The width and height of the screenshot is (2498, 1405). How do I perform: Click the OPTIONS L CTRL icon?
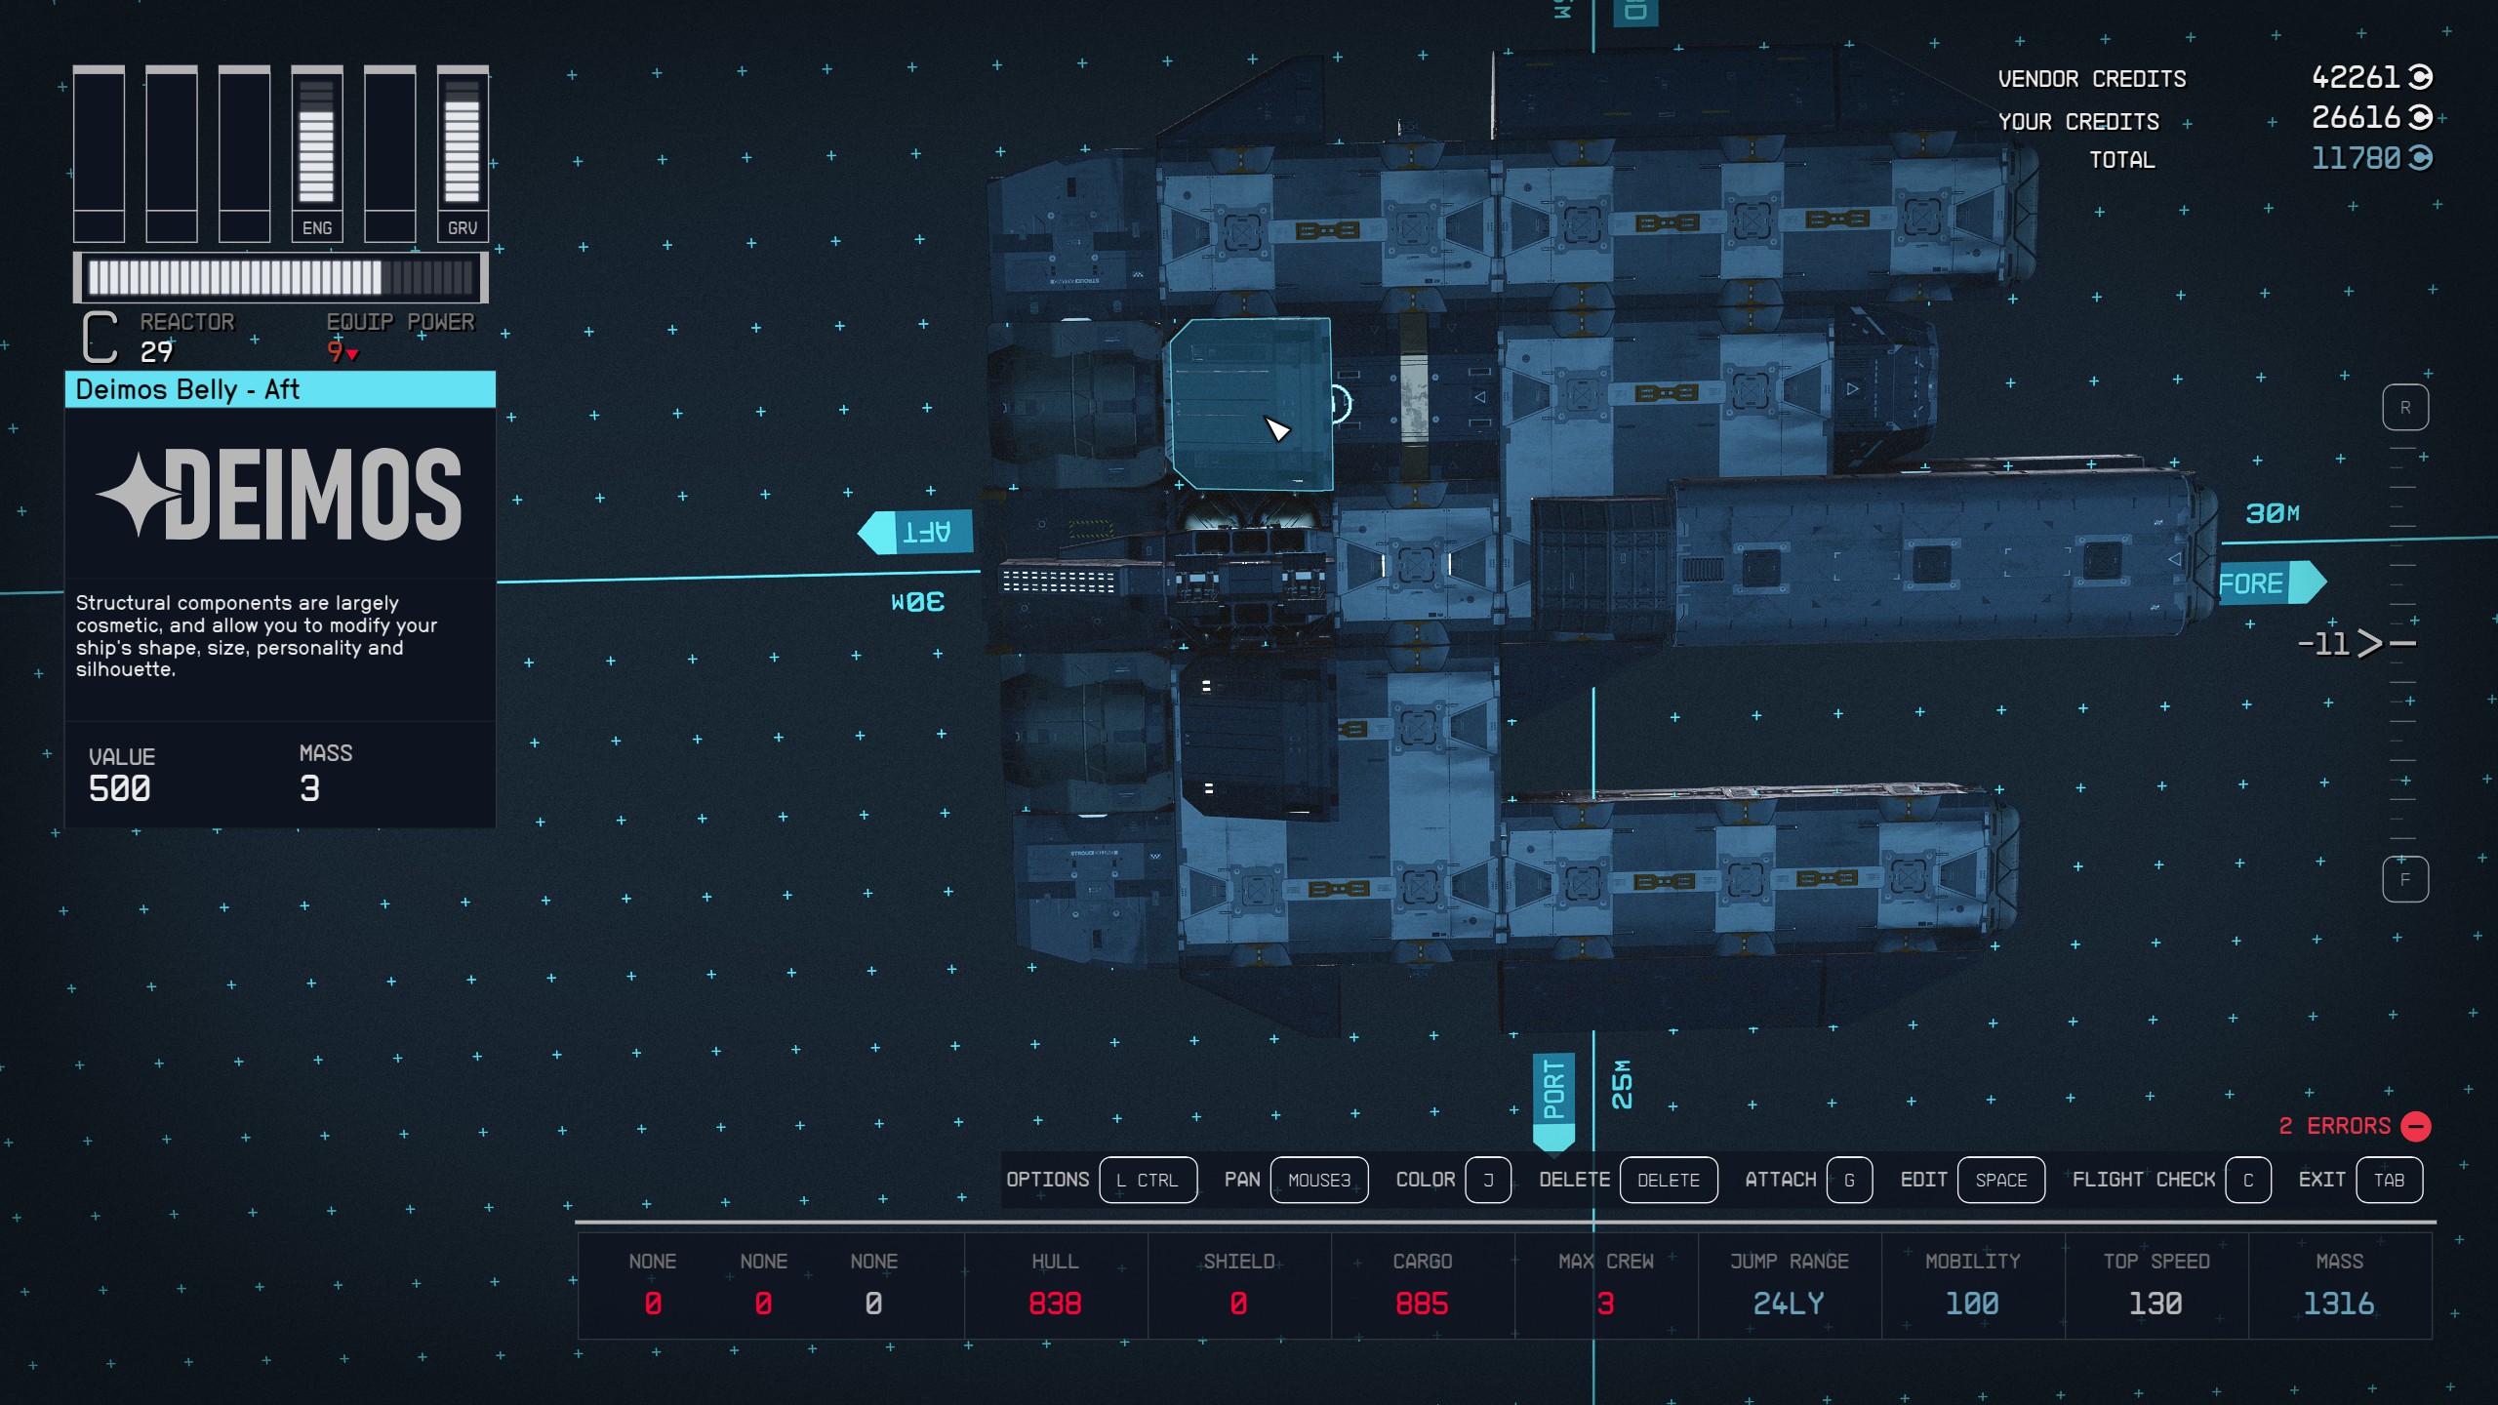pyautogui.click(x=1145, y=1179)
